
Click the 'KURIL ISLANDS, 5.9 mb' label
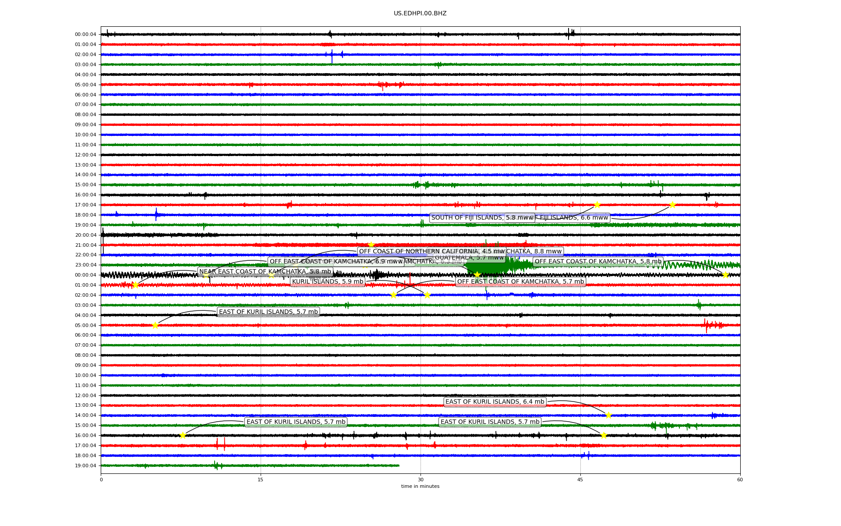(x=328, y=282)
